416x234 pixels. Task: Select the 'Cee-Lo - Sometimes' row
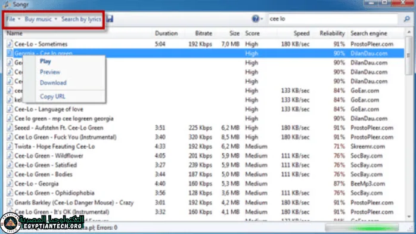pos(205,44)
